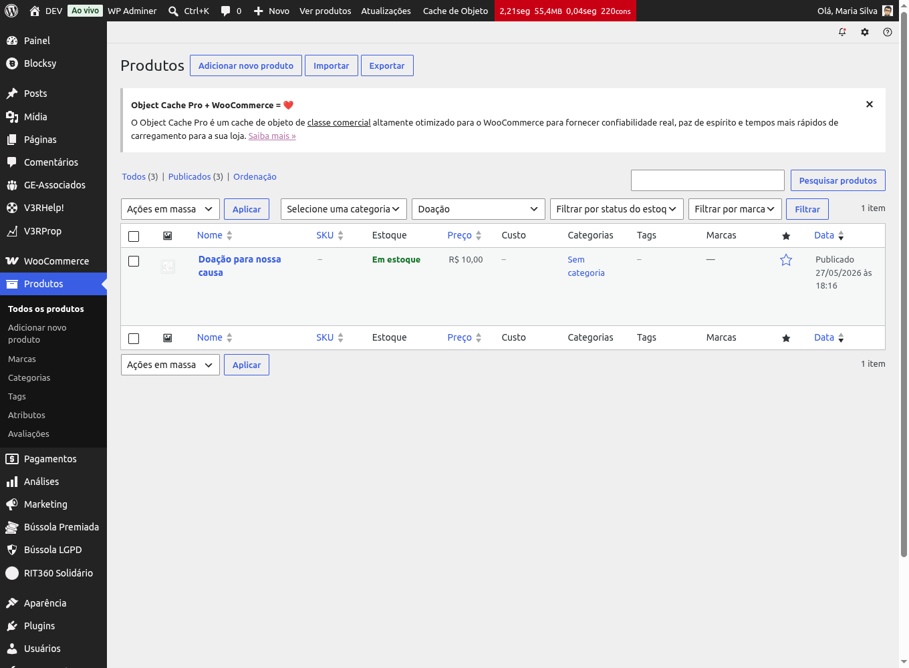The height and width of the screenshot is (668, 909).
Task: Select all products via header checkbox
Action: tap(134, 236)
